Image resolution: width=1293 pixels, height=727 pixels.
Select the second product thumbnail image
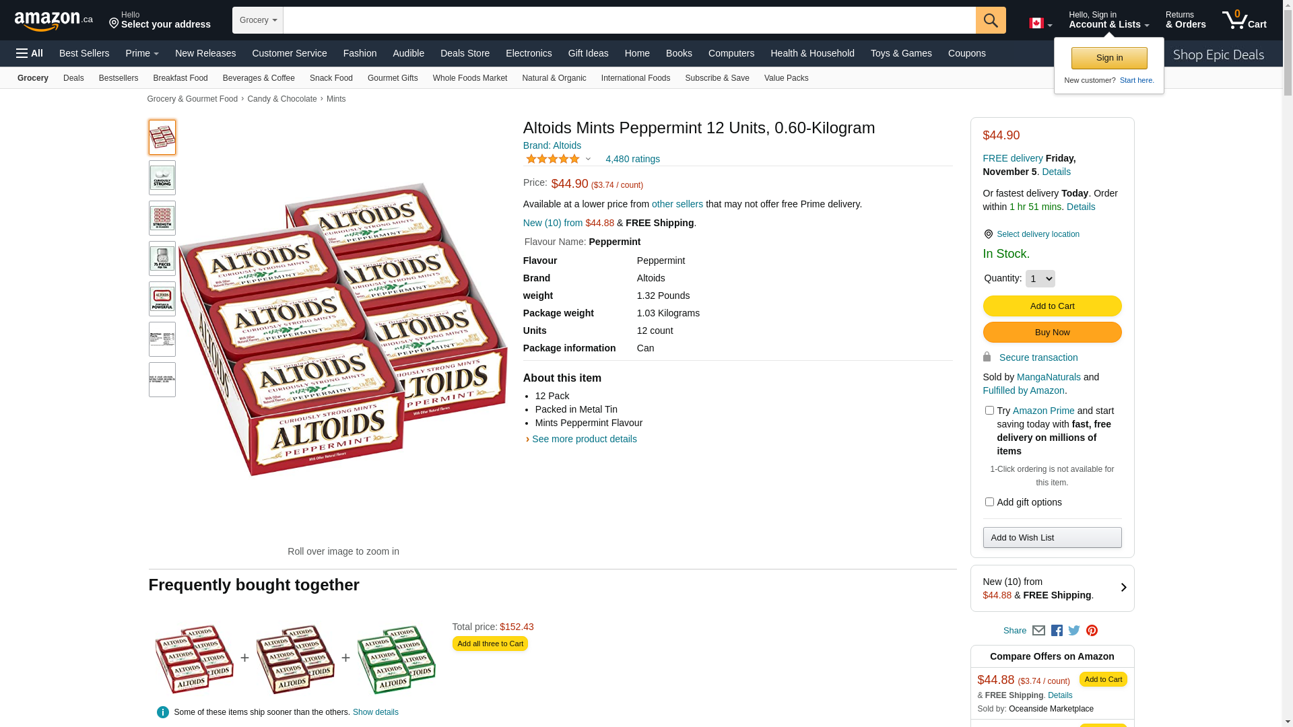coord(162,178)
